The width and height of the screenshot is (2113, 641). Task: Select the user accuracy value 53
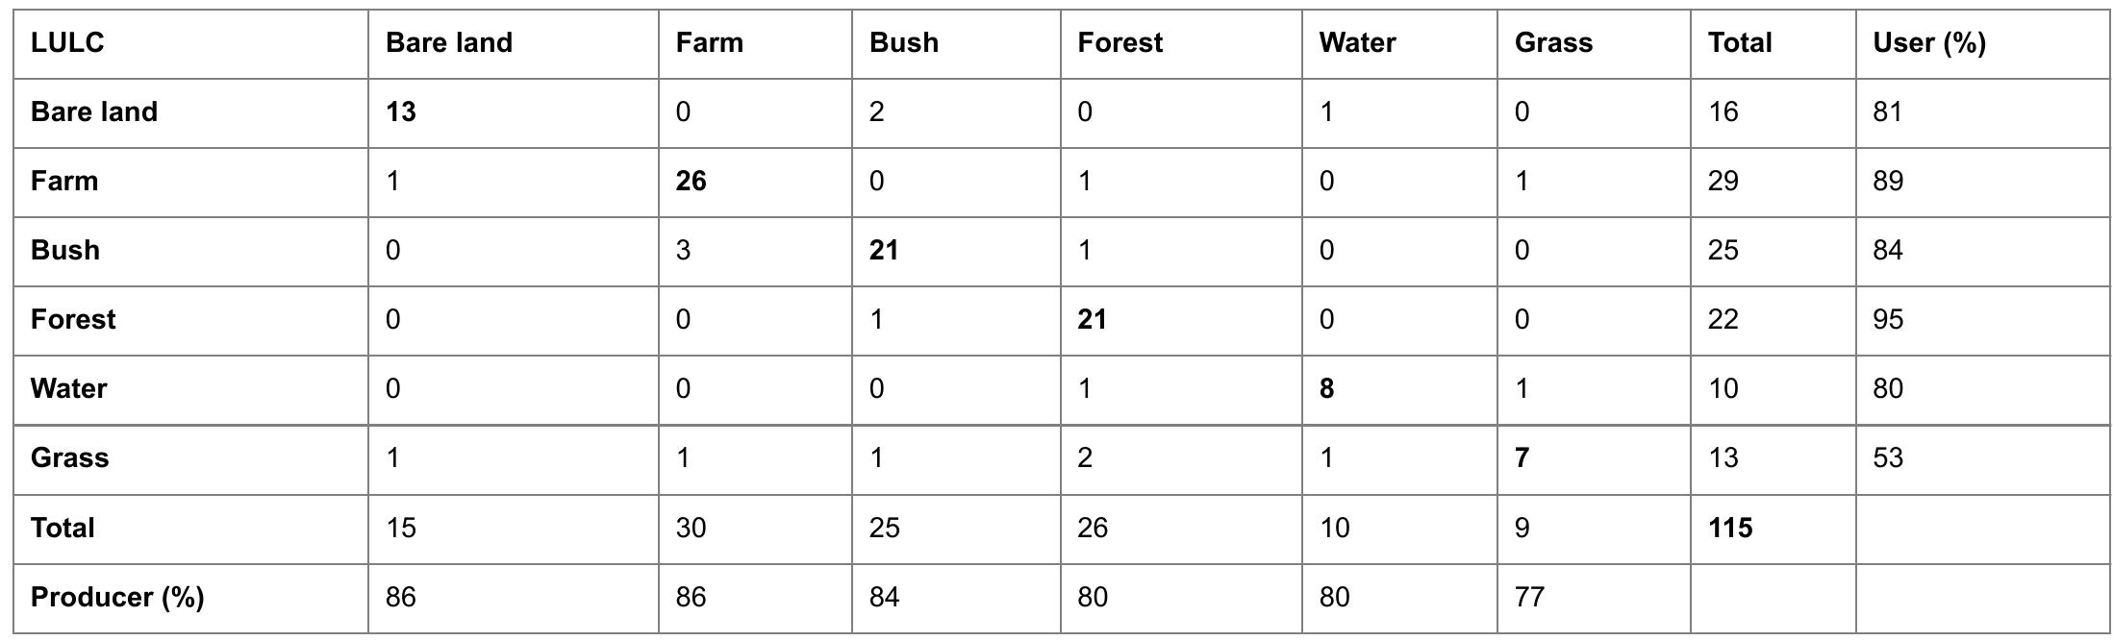pos(1887,458)
